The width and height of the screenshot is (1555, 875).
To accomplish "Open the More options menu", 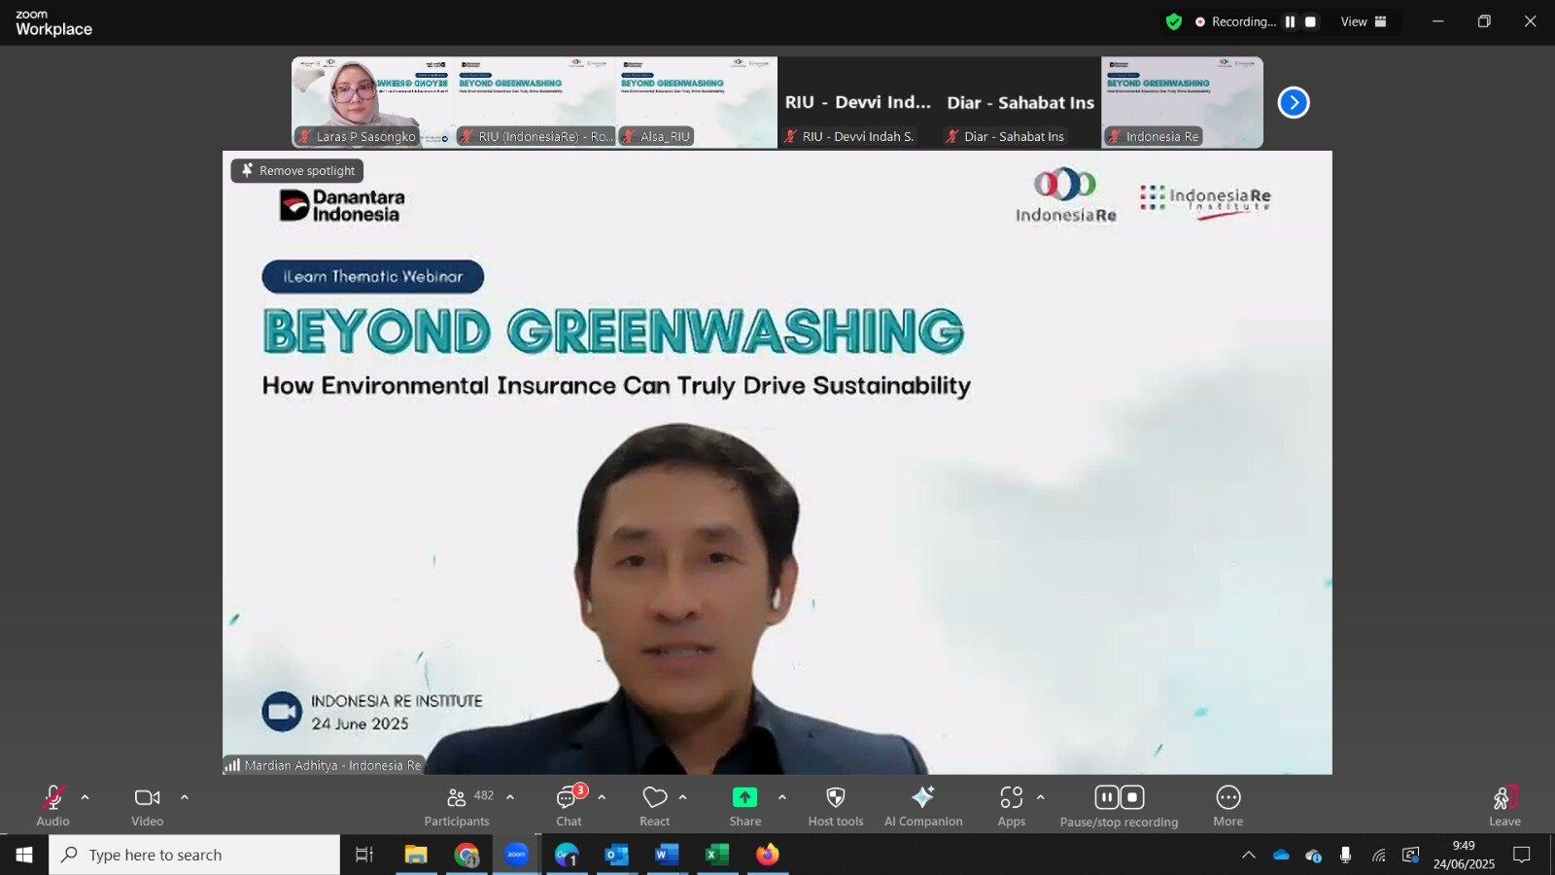I will point(1228,806).
